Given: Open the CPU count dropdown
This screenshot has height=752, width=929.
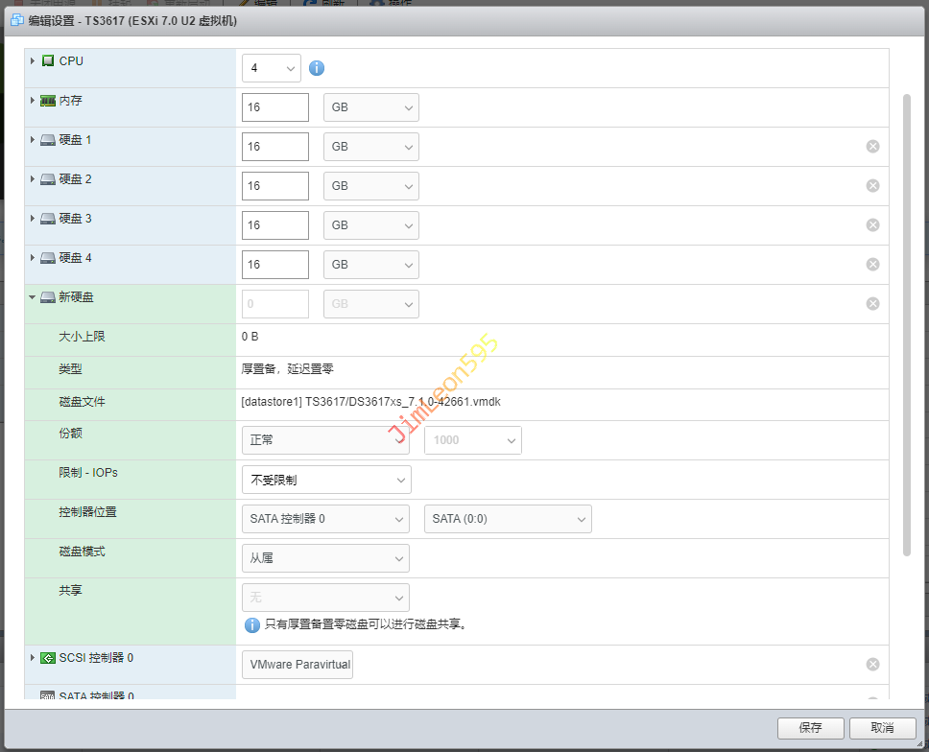Looking at the screenshot, I should (272, 68).
